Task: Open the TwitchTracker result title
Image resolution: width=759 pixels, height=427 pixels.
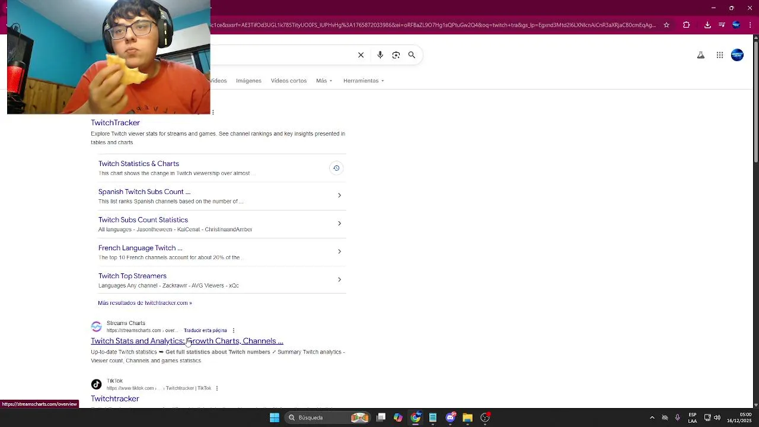Action: (115, 123)
